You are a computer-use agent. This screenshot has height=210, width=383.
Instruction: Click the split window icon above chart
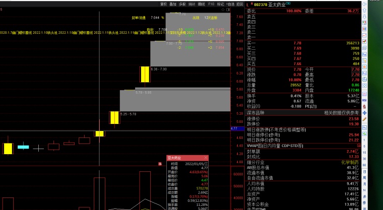[228, 10]
